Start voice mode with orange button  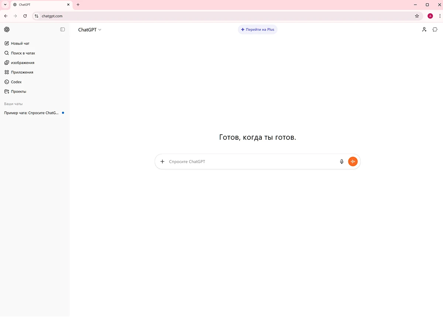pyautogui.click(x=353, y=161)
